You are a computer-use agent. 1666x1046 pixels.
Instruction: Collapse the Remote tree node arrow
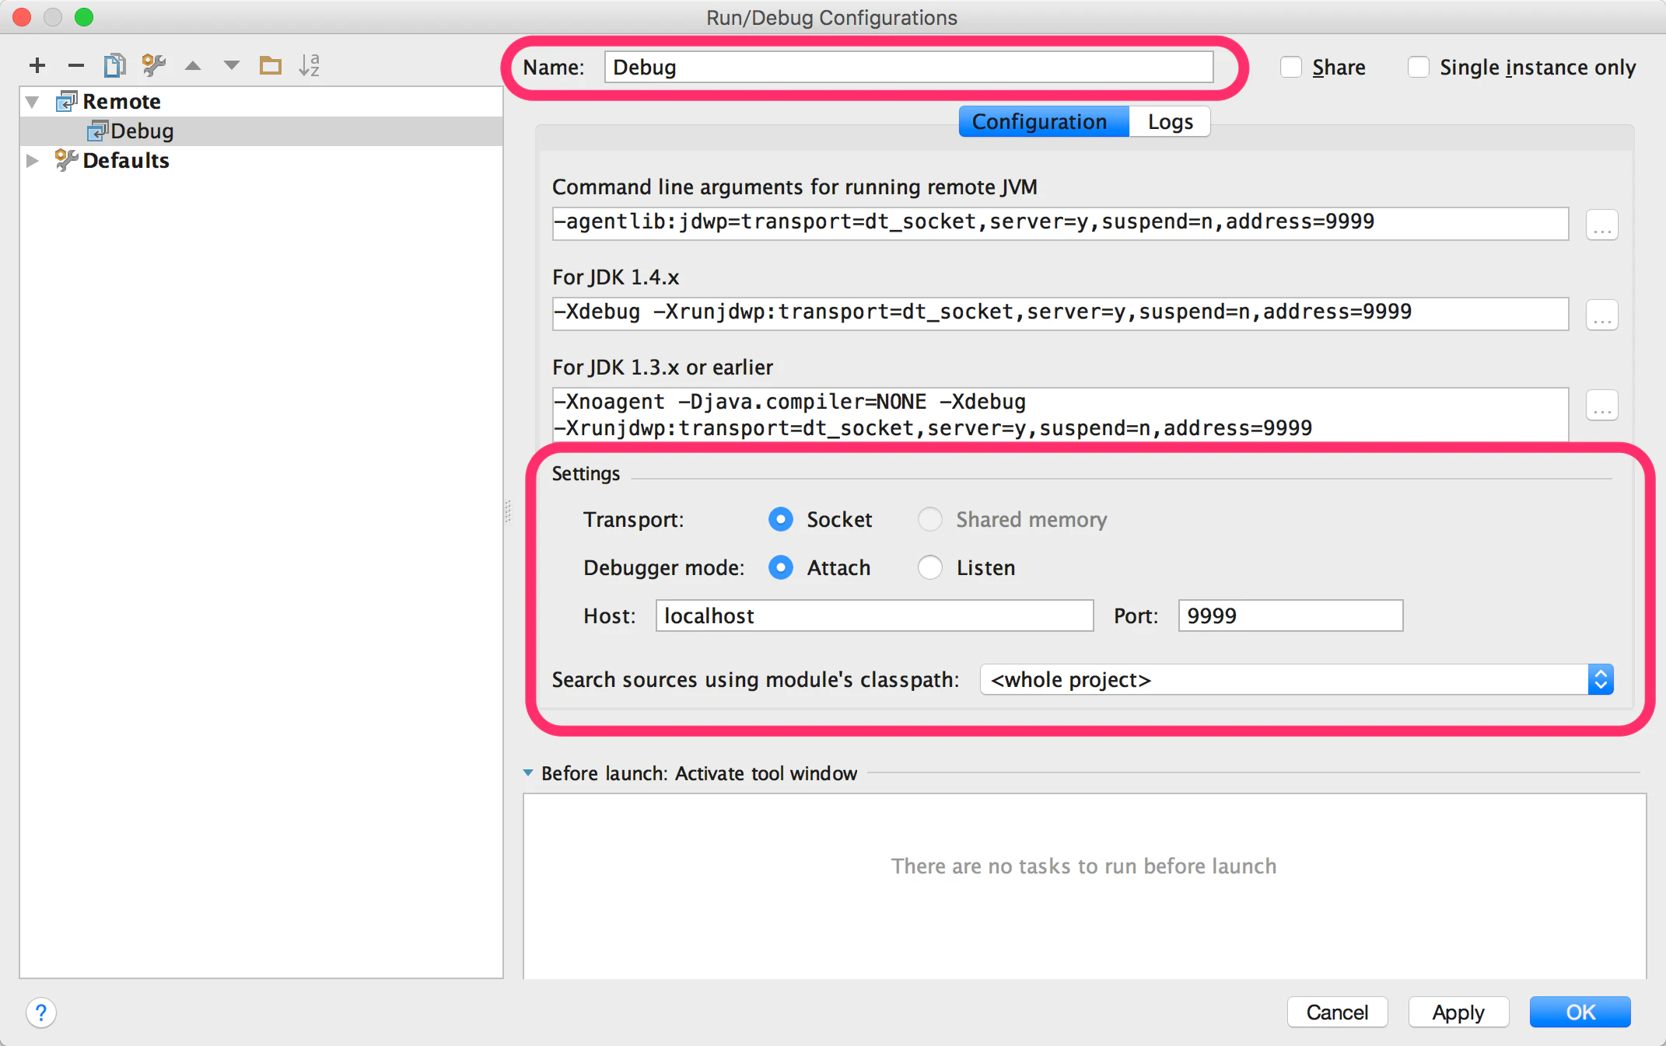coord(33,102)
